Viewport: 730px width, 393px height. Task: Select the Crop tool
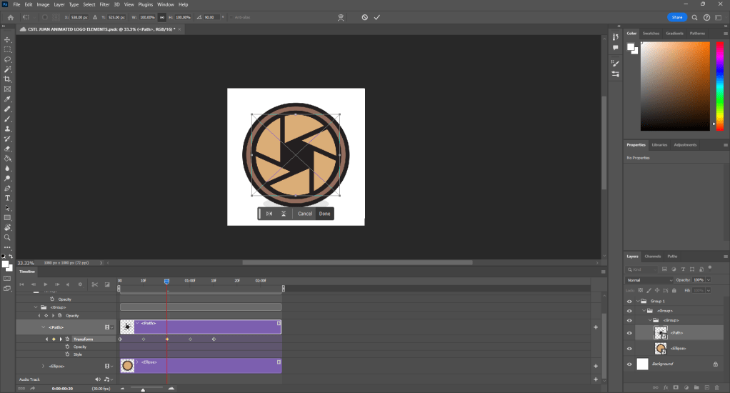(x=7, y=79)
